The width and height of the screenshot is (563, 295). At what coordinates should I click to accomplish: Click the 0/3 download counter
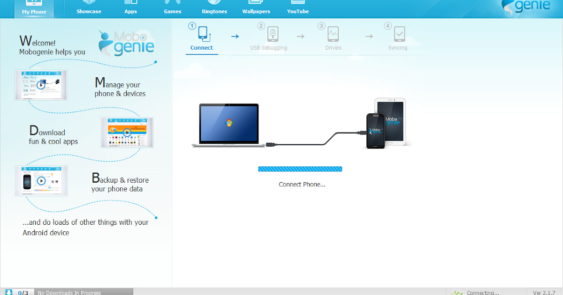point(23,293)
